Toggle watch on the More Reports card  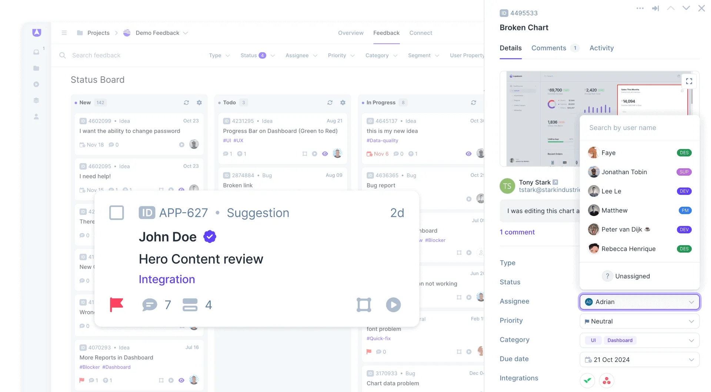[x=181, y=380]
